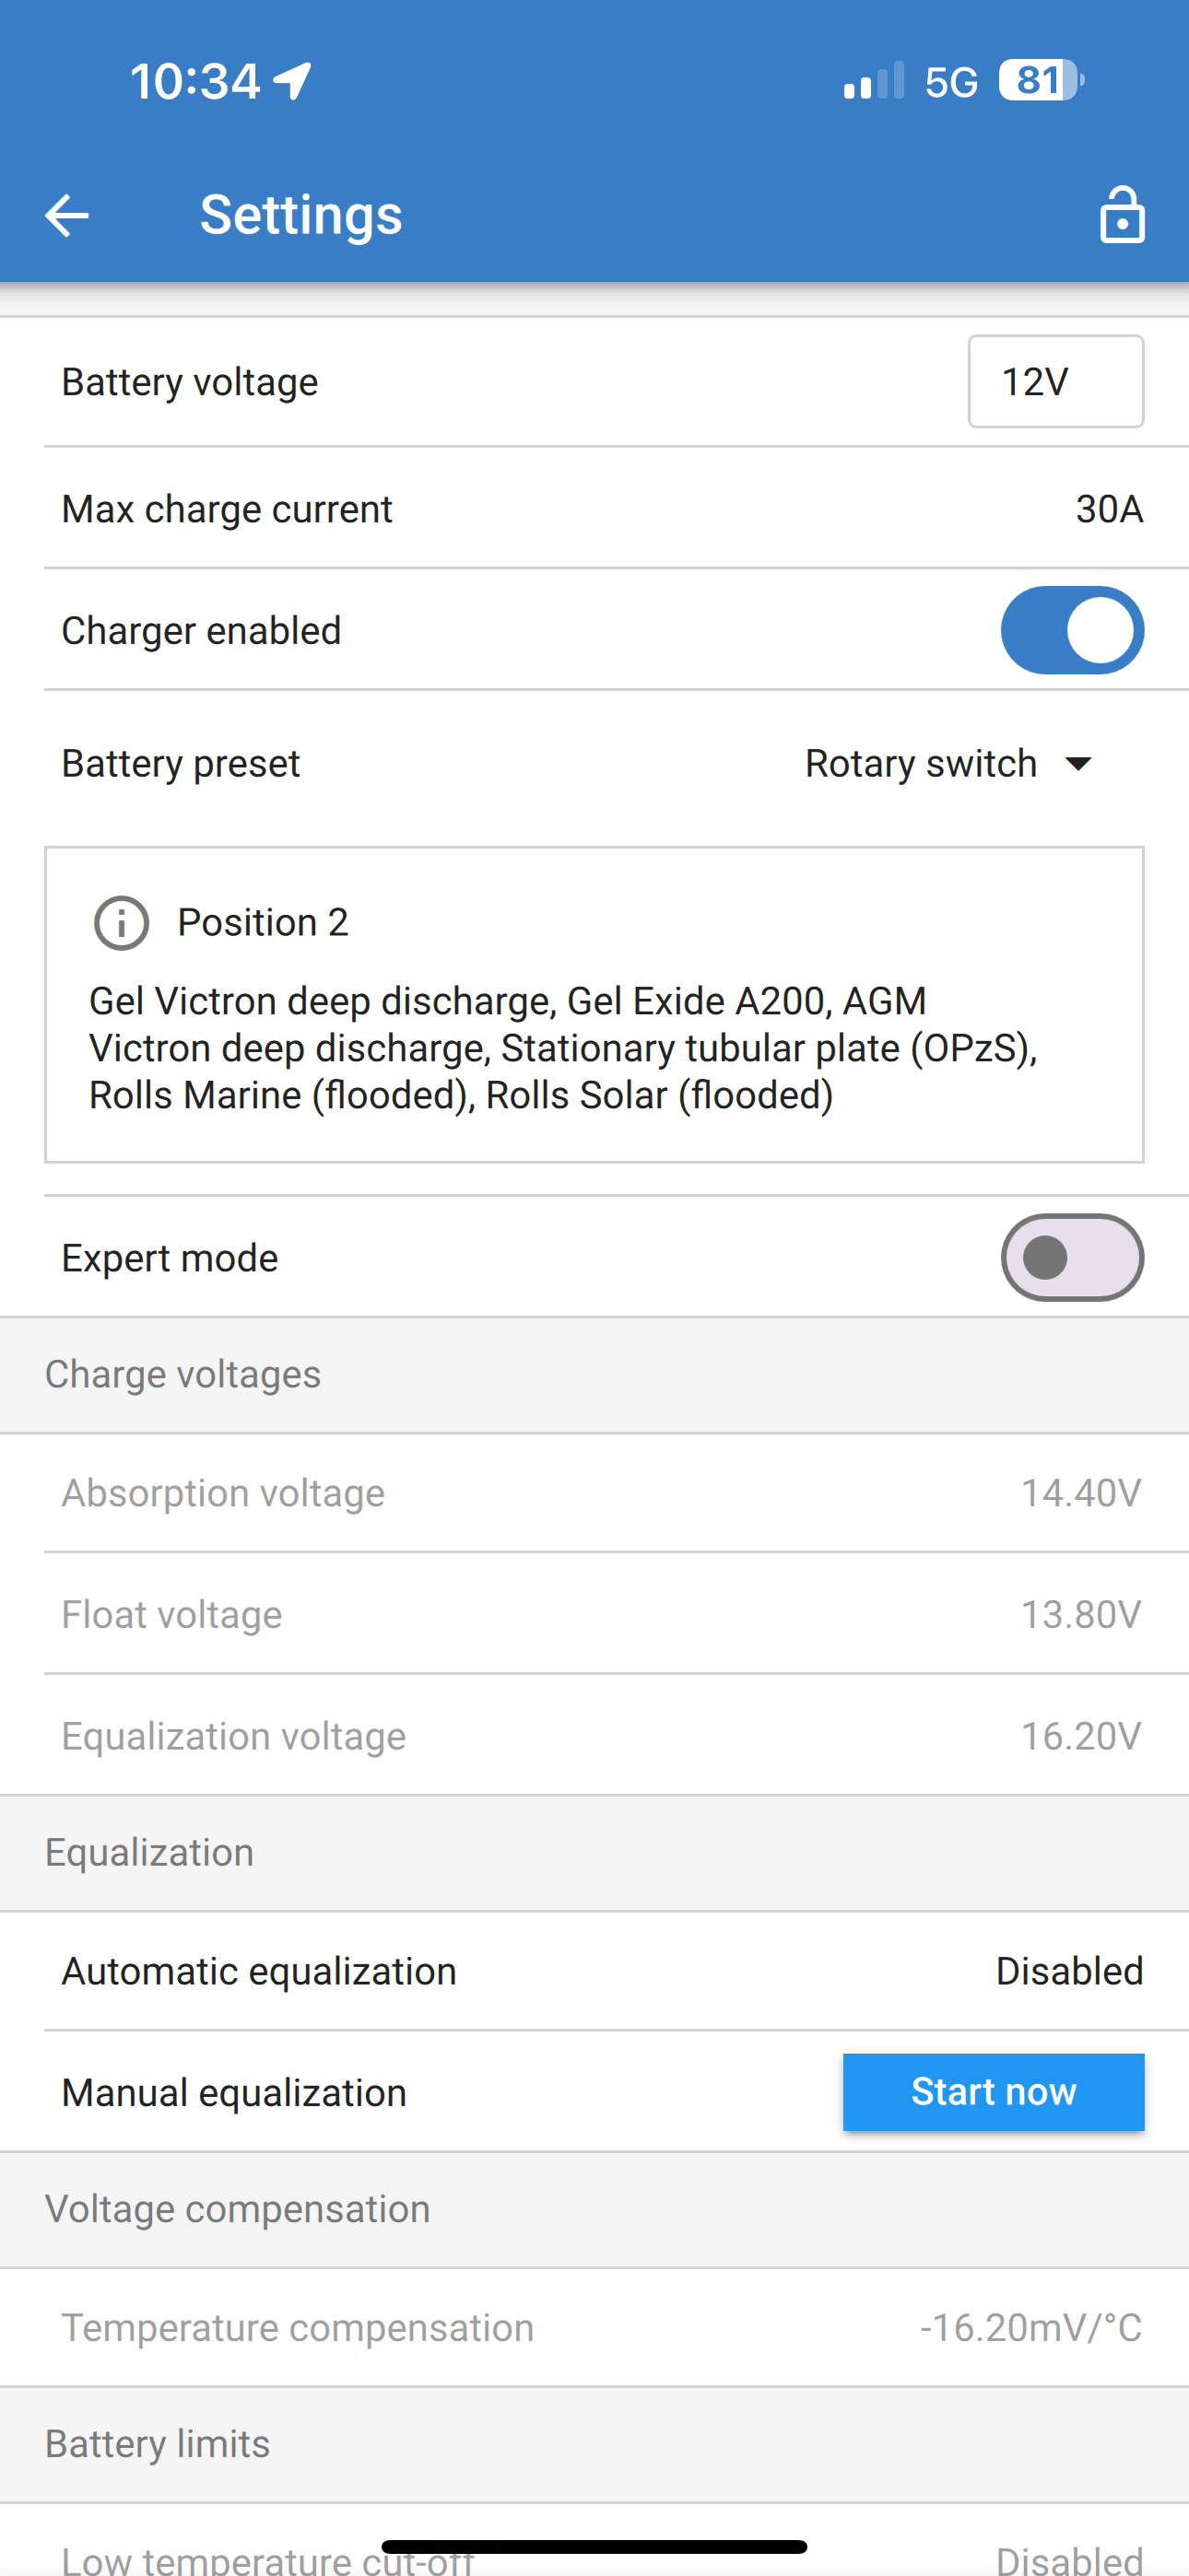Tap the Battery preset dropdown arrow
The height and width of the screenshot is (2576, 1189).
tap(1077, 764)
